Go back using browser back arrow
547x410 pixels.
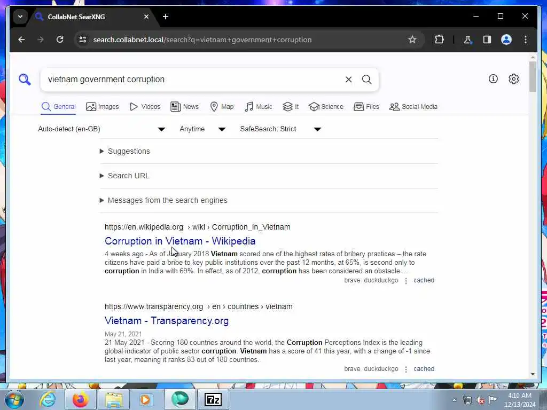pos(21,40)
